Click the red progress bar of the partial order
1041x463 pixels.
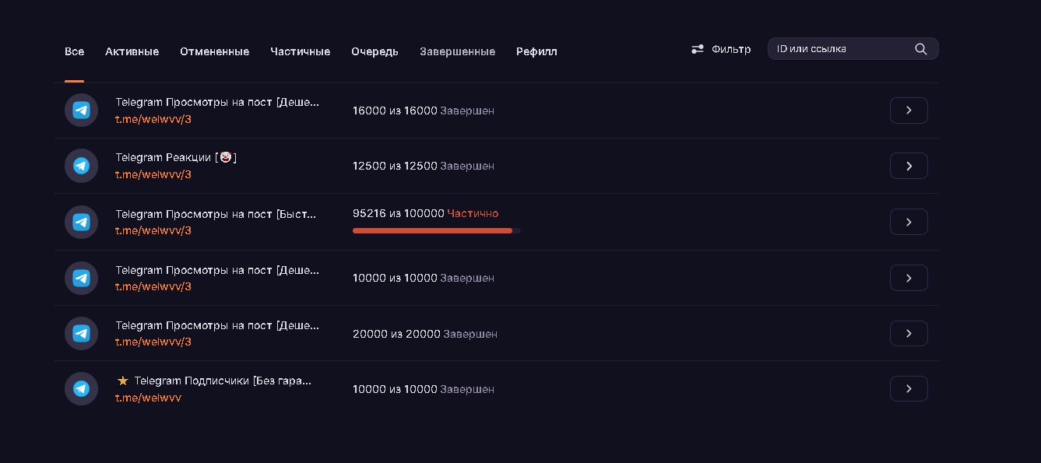[x=437, y=230]
